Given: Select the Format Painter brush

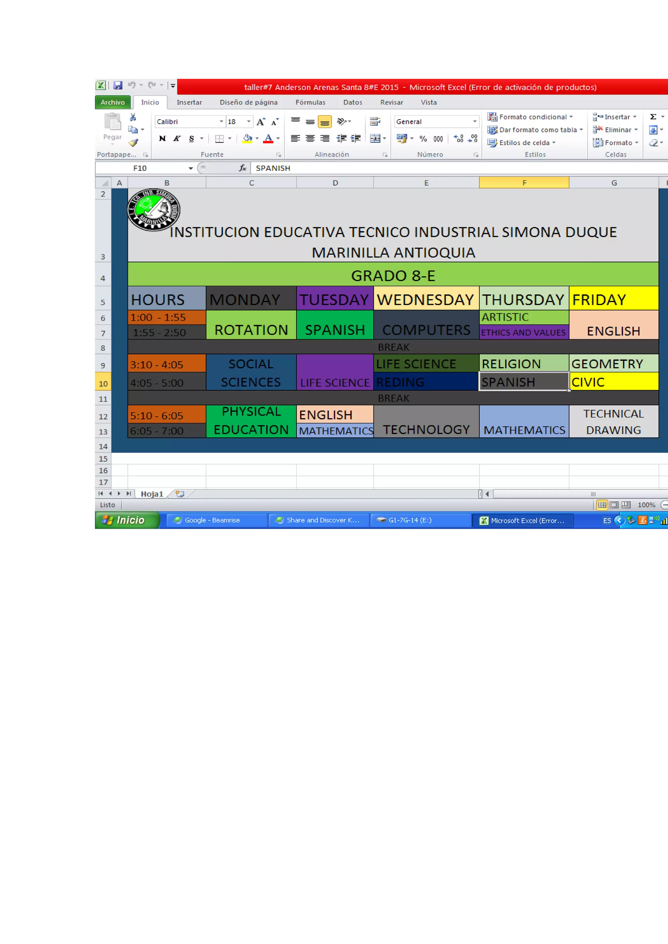Looking at the screenshot, I should (x=133, y=143).
